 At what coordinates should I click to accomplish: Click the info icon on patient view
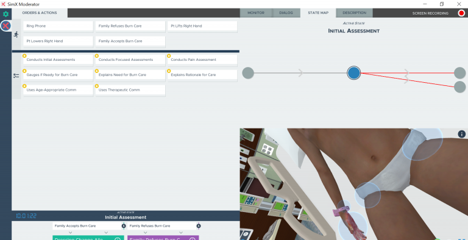tap(461, 135)
